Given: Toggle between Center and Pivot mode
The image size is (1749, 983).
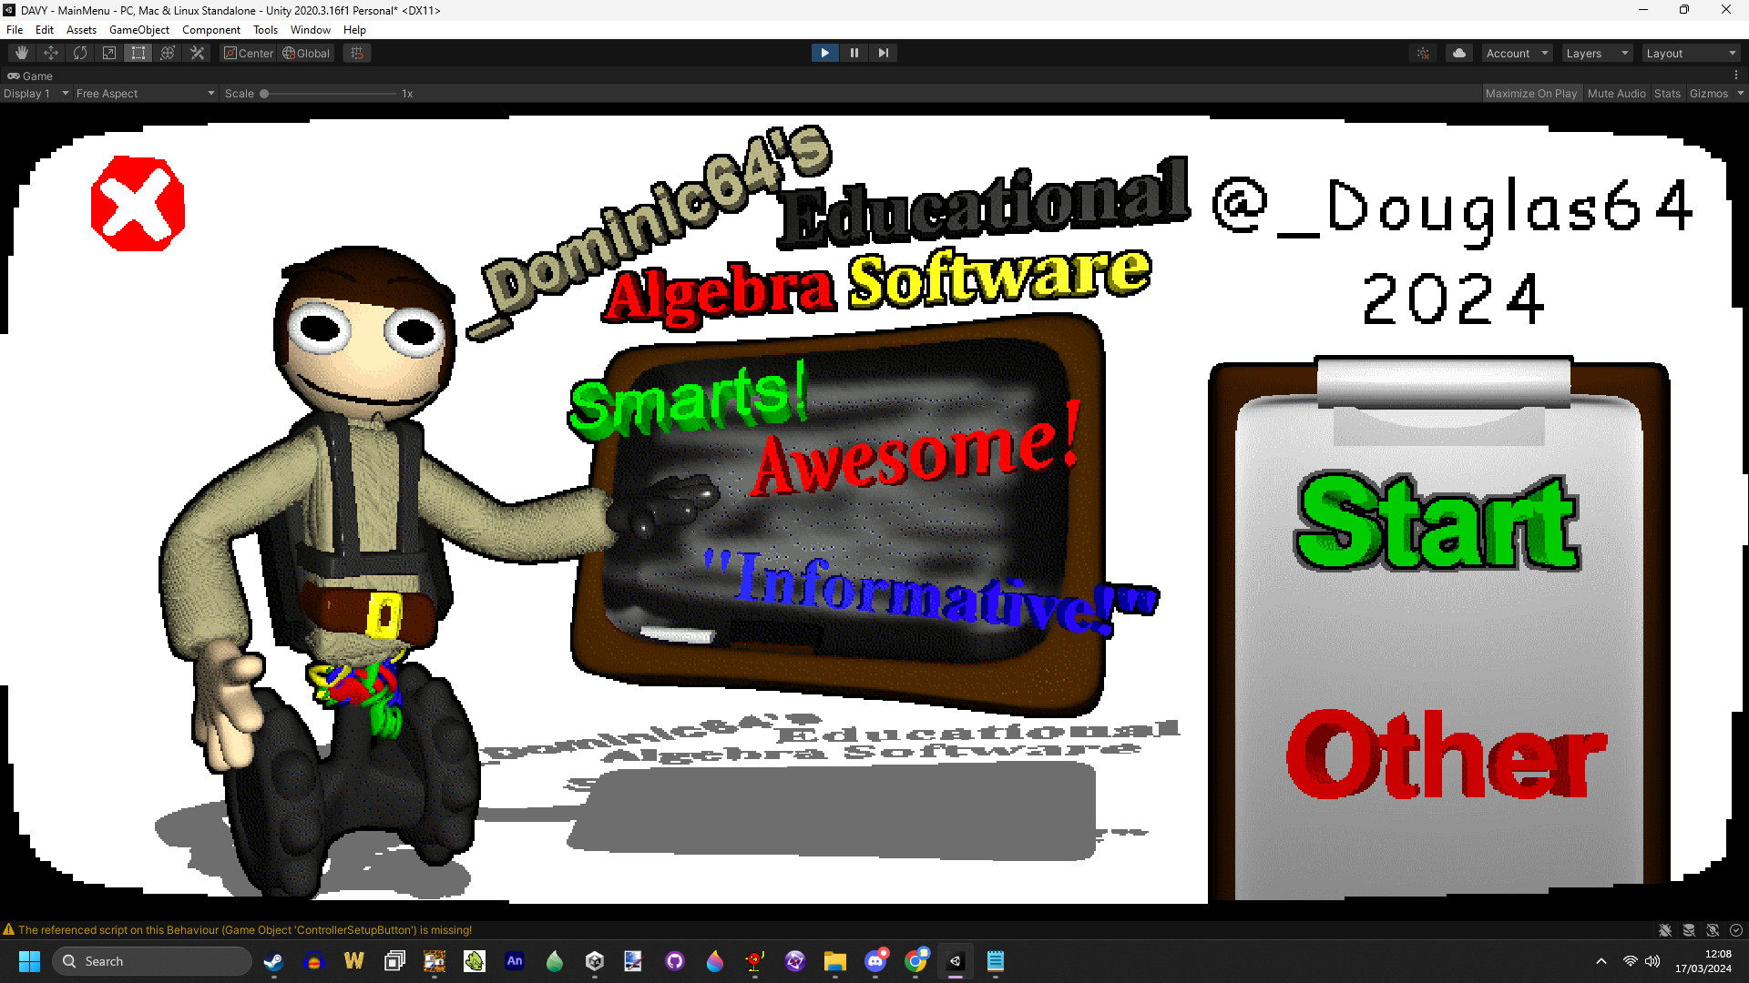Looking at the screenshot, I should point(248,53).
